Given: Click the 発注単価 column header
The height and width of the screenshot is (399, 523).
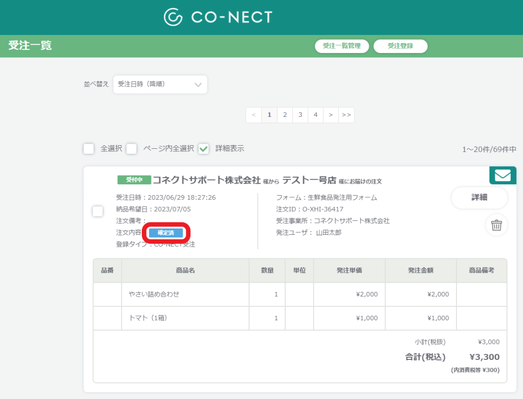Looking at the screenshot, I should 349,270.
